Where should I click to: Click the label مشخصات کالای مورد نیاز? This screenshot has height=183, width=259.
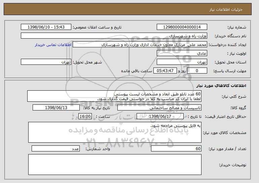[224, 133]
